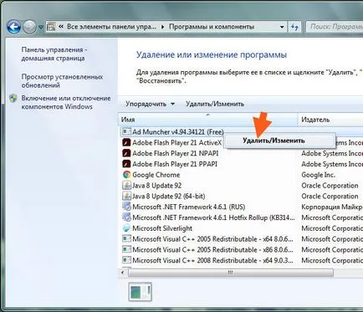Click 'Удалить/Изменить' in the toolbar
The width and height of the screenshot is (363, 312).
tap(215, 104)
